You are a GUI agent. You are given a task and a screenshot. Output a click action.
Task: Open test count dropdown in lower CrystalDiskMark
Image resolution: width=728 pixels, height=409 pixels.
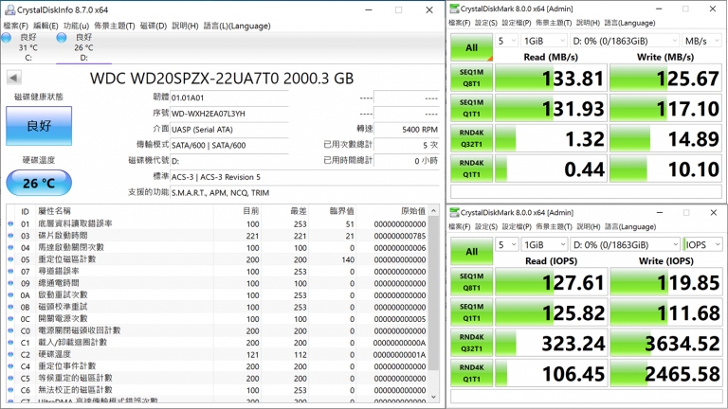point(506,244)
